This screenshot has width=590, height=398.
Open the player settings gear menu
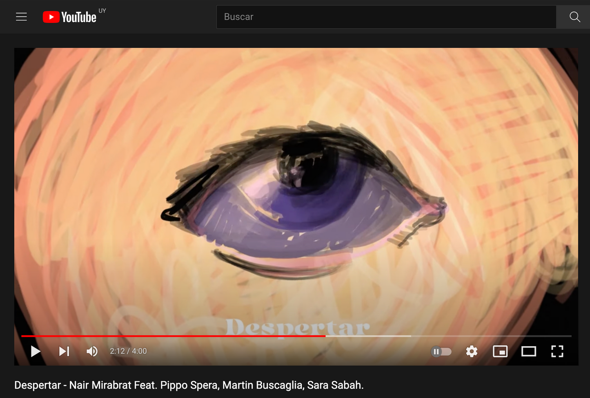(x=472, y=351)
